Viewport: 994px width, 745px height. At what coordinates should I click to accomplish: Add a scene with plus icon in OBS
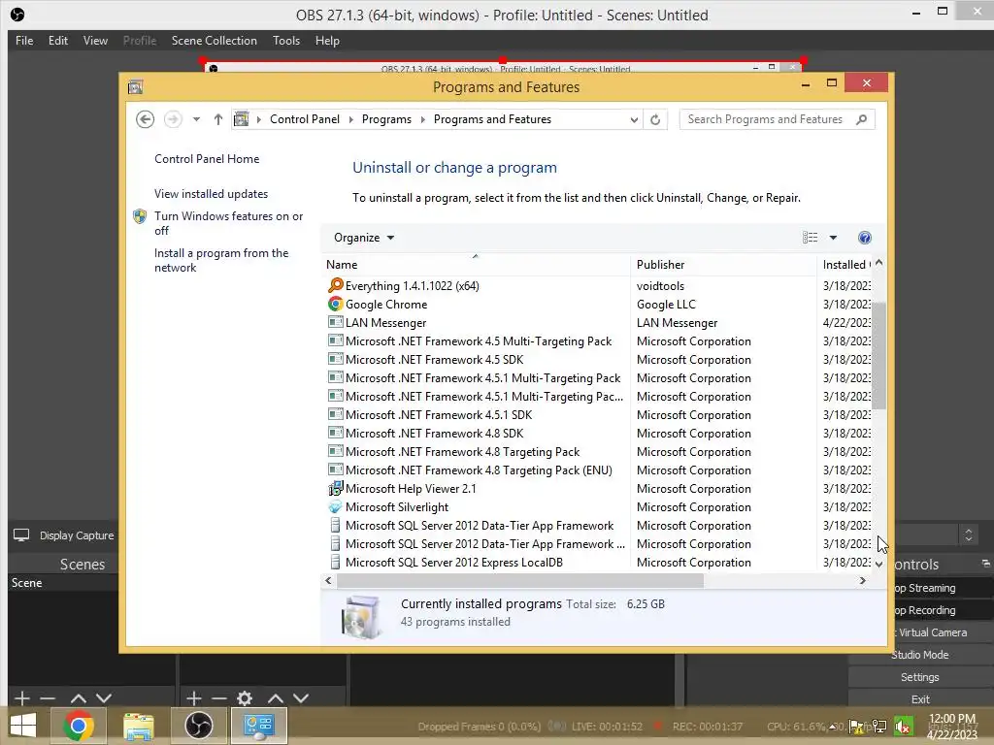coord(21,698)
